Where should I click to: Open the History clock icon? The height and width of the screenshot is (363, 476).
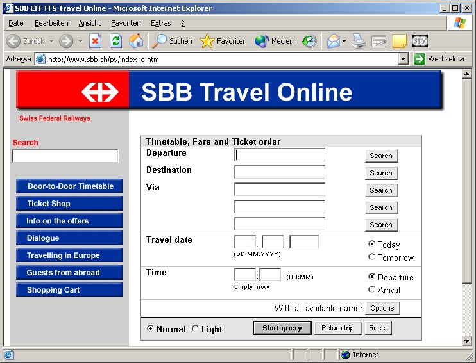point(309,41)
